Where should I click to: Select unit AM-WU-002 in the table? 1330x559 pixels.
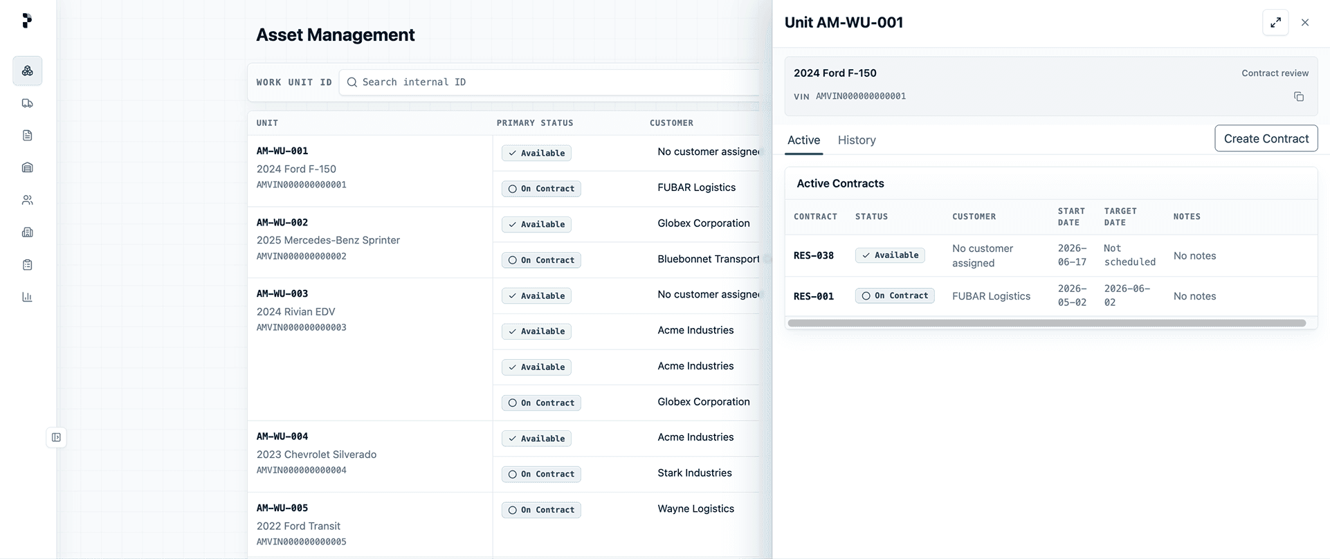tap(282, 223)
